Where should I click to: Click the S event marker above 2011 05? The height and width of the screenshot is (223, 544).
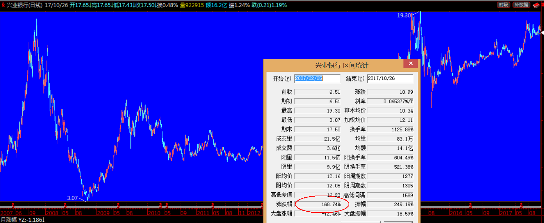click(213, 205)
